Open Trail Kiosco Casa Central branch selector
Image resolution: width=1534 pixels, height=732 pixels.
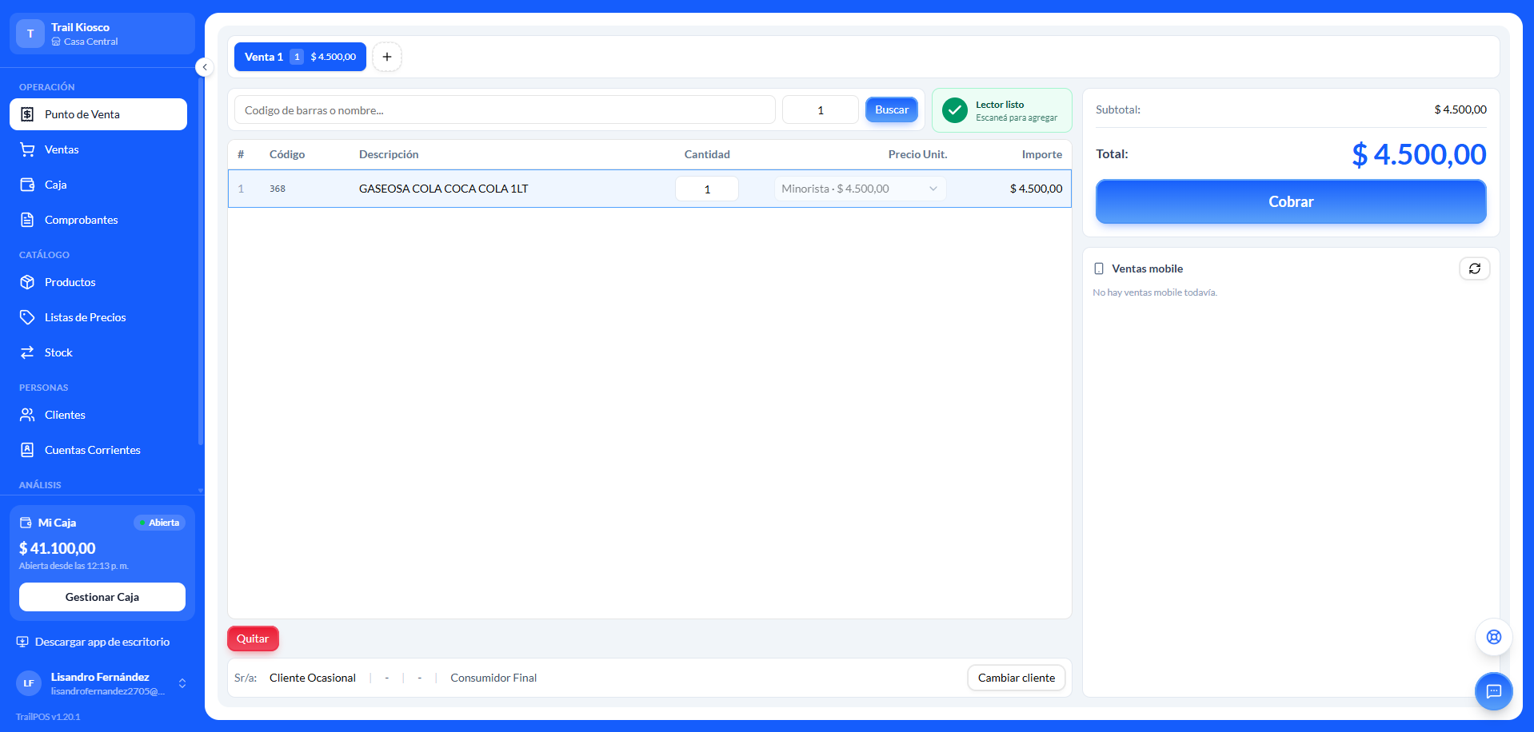pyautogui.click(x=102, y=34)
